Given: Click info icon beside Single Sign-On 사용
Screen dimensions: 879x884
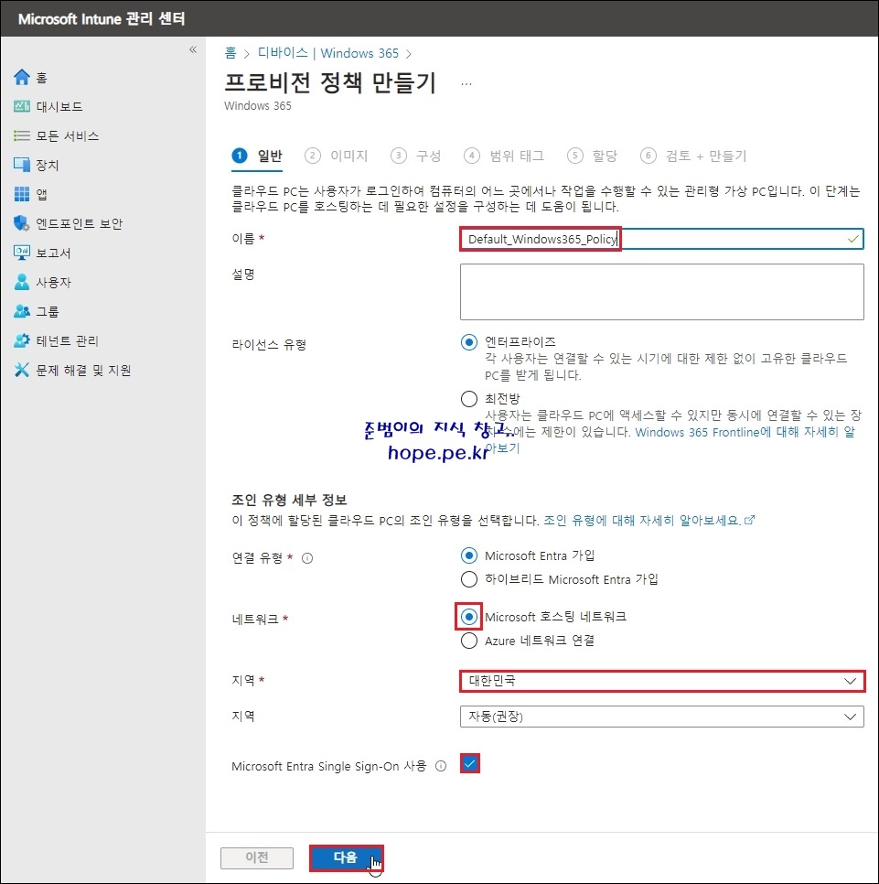Looking at the screenshot, I should point(441,766).
